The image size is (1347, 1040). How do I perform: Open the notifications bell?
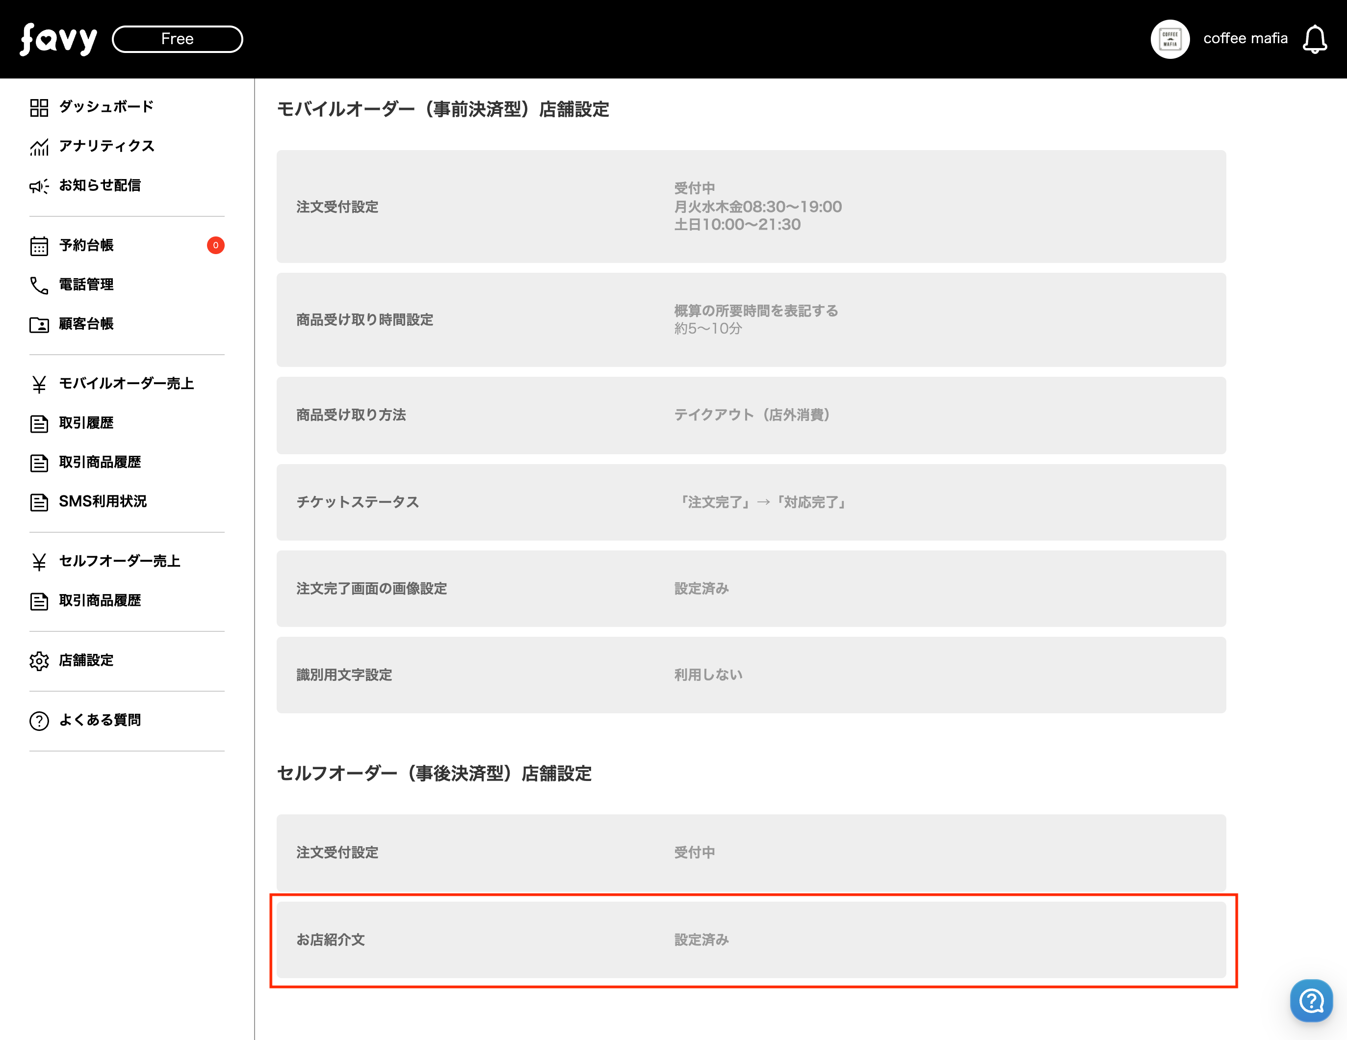[1314, 39]
